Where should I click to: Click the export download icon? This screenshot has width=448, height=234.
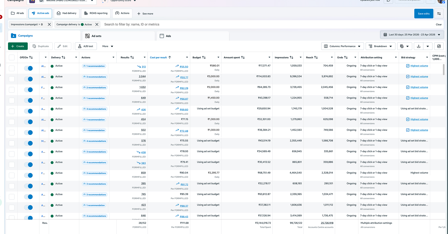[x=418, y=46]
